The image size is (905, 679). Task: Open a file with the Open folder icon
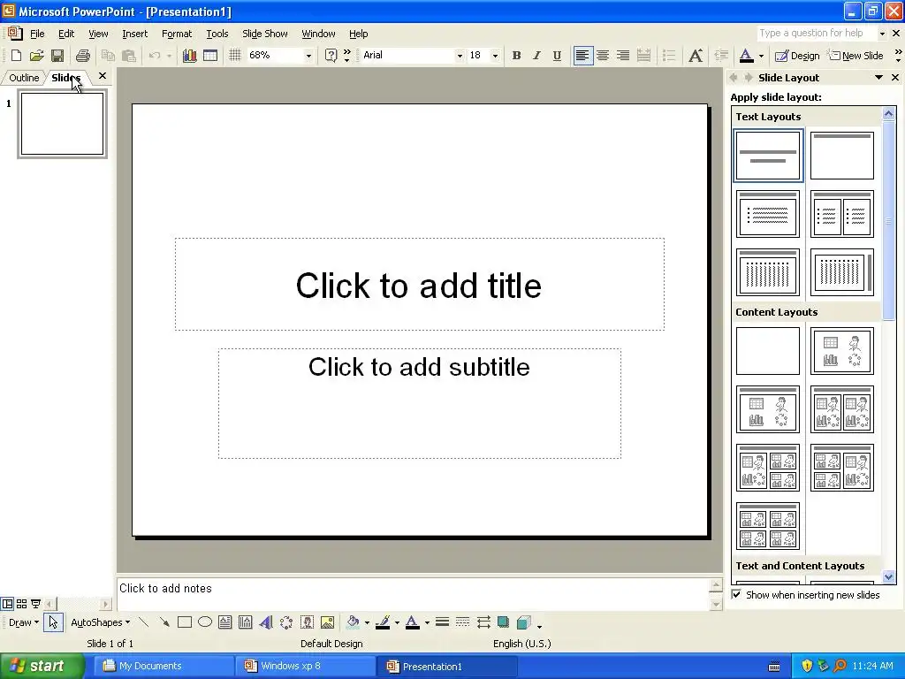(x=36, y=56)
